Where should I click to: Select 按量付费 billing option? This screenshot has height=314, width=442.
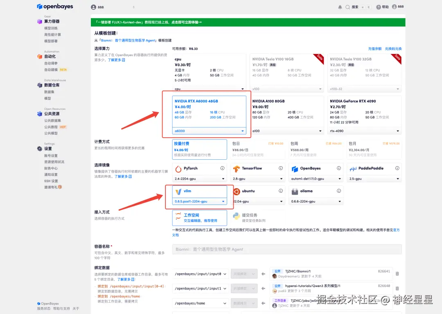point(199,149)
